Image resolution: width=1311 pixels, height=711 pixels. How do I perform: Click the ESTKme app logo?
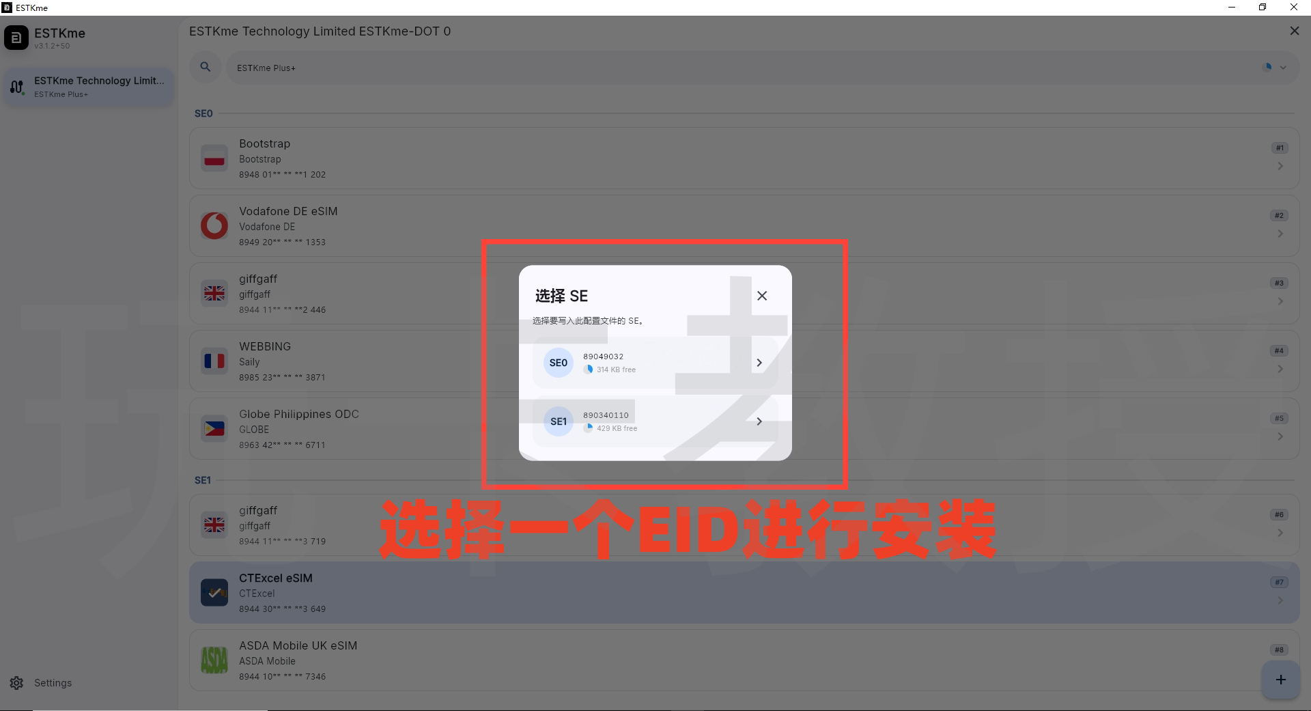[16, 38]
